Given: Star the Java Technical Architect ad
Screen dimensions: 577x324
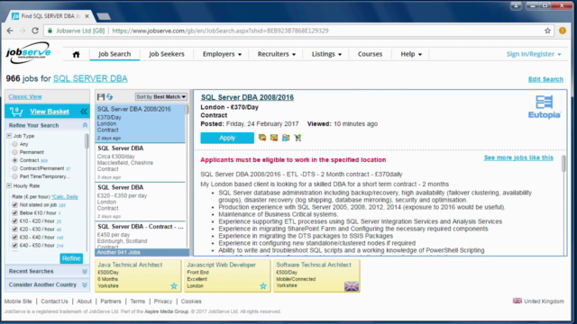Looking at the screenshot, I should pyautogui.click(x=174, y=286).
